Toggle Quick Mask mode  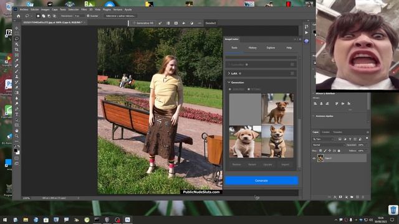point(17,158)
